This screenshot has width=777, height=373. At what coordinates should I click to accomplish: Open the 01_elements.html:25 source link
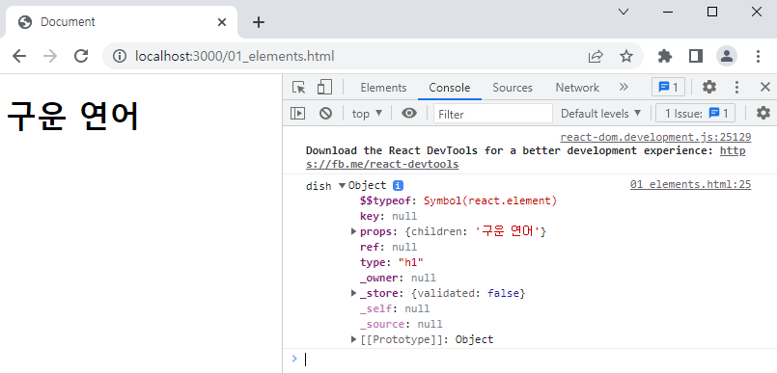[691, 184]
